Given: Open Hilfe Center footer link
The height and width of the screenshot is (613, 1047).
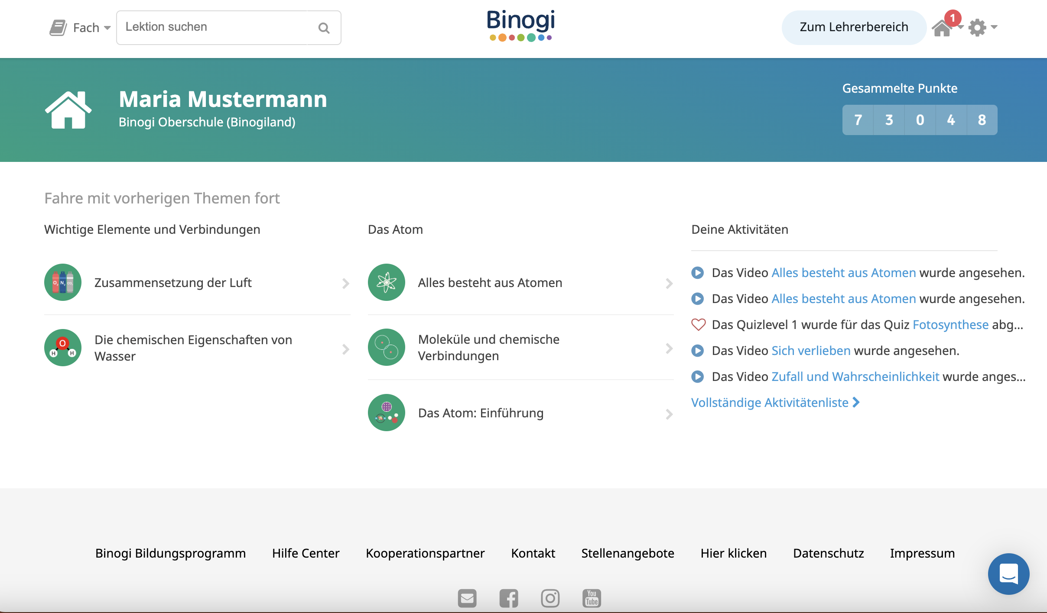Looking at the screenshot, I should pyautogui.click(x=306, y=553).
